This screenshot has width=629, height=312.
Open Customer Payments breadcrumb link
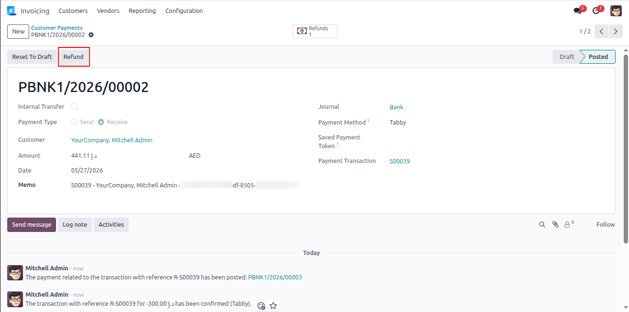pos(56,28)
